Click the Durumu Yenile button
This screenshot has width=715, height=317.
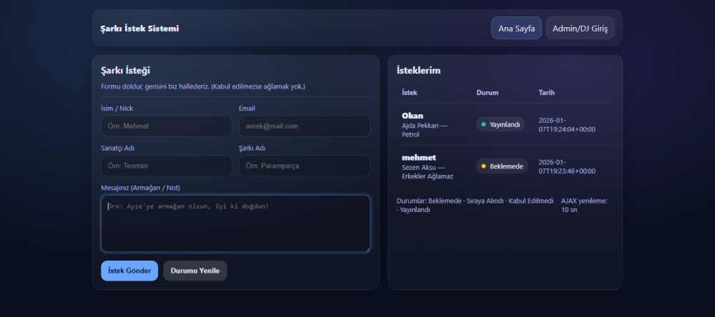195,271
